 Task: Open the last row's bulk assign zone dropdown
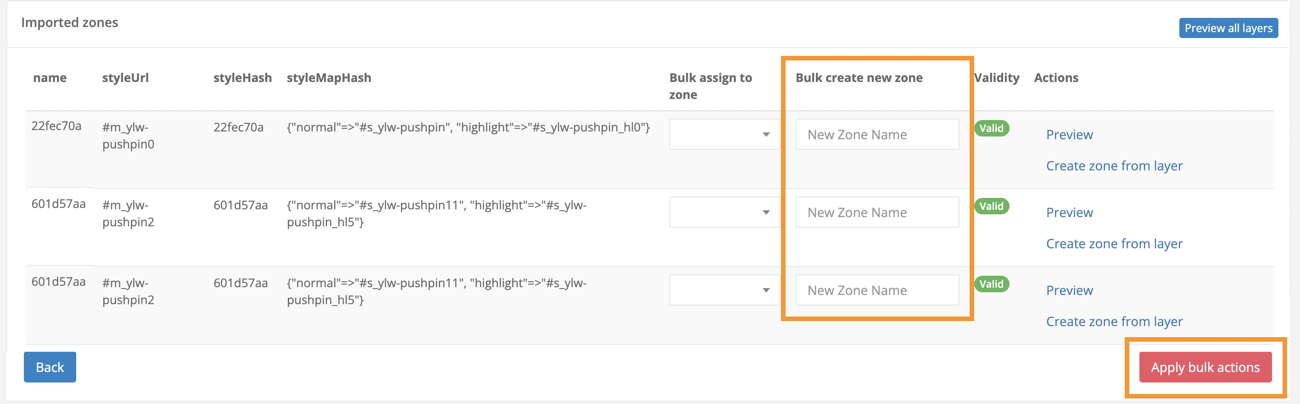(724, 290)
